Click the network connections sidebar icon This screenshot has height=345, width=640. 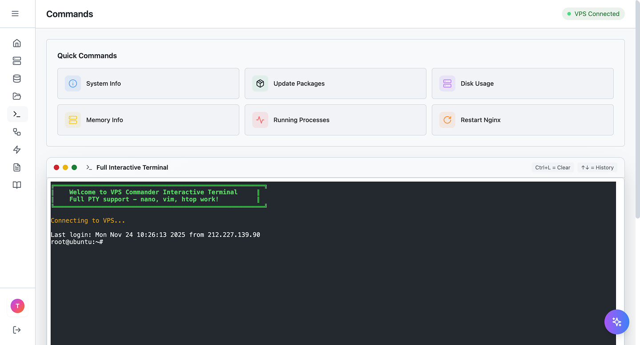point(16,132)
